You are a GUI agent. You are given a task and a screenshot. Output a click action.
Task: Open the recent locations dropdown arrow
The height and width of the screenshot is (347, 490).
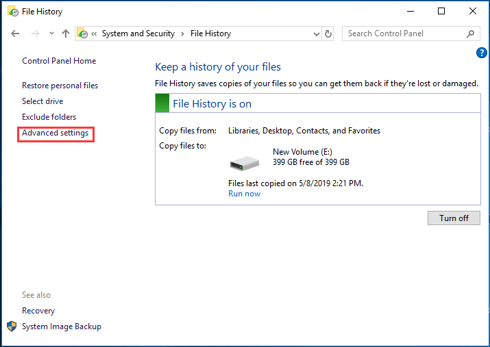point(51,33)
